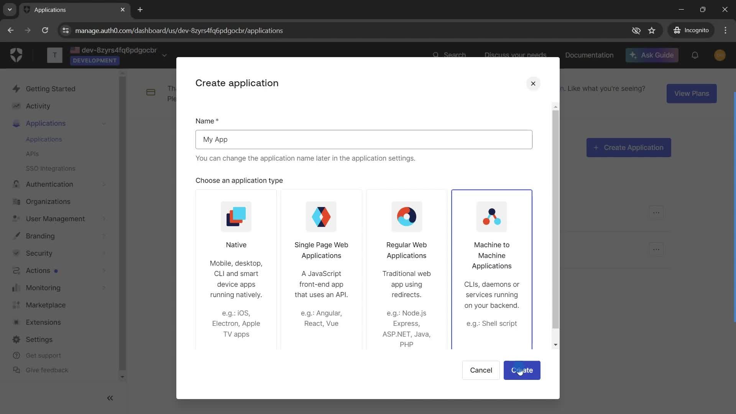The width and height of the screenshot is (736, 414).
Task: Click the Organizations building icon
Action: 16,201
